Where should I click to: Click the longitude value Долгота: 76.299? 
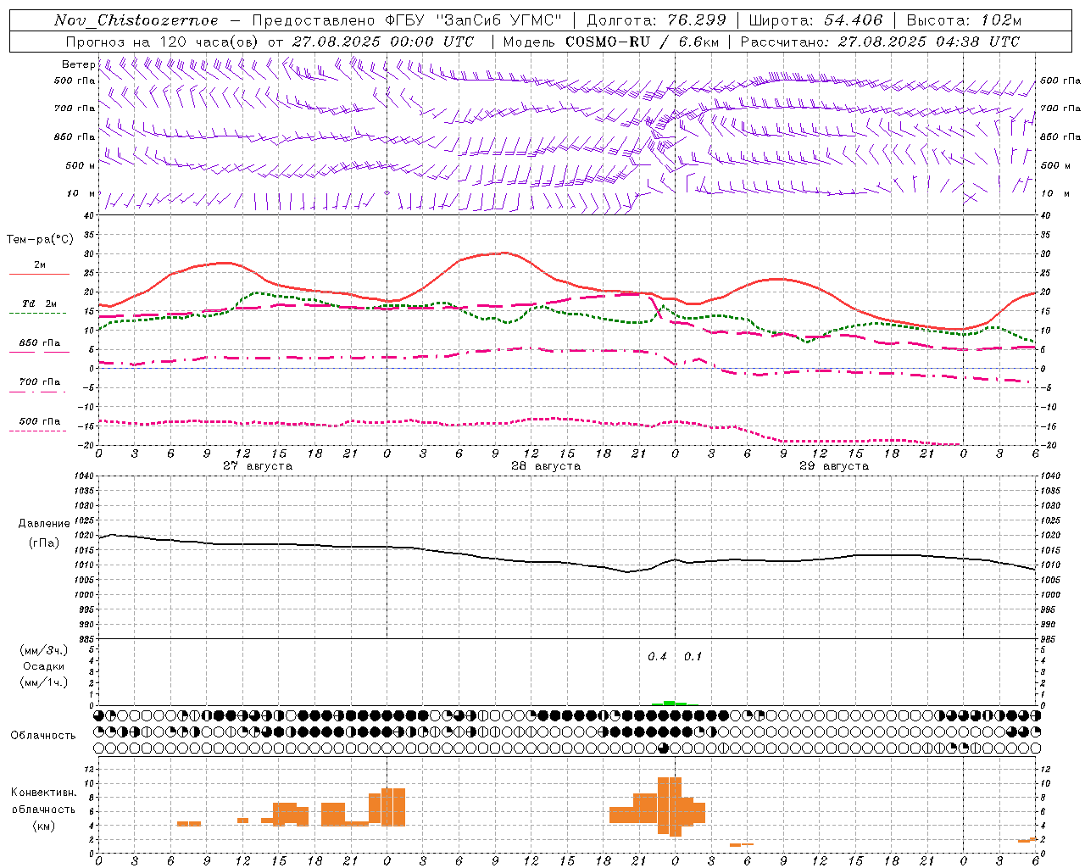click(656, 20)
